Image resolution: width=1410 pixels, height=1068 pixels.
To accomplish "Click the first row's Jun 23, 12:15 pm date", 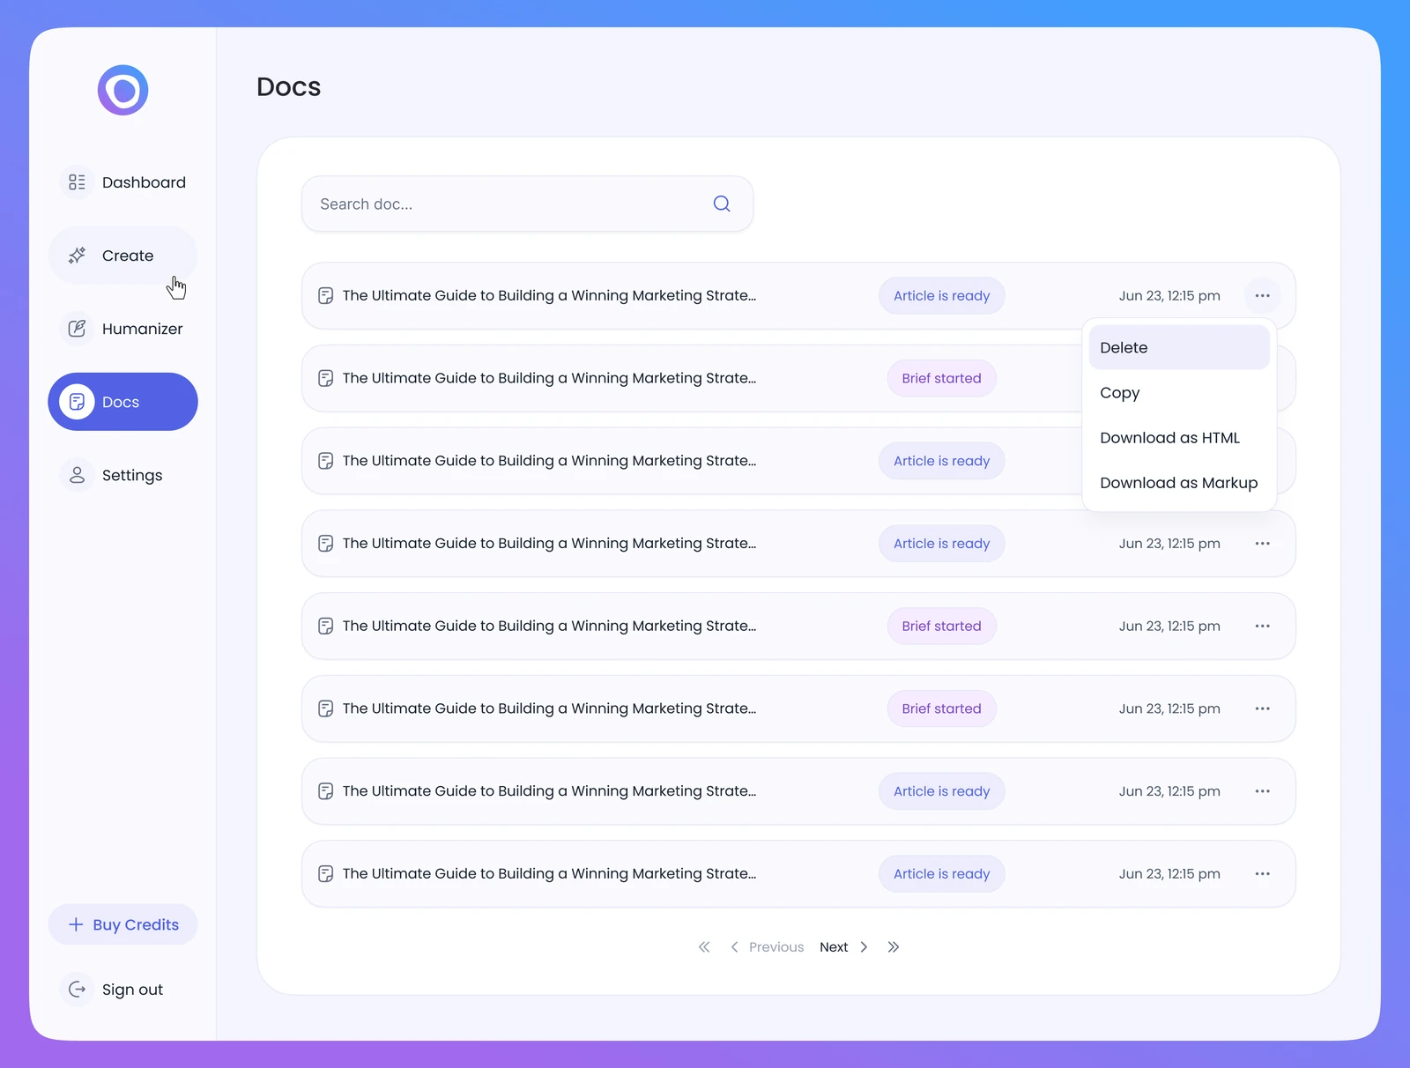I will pos(1169,296).
